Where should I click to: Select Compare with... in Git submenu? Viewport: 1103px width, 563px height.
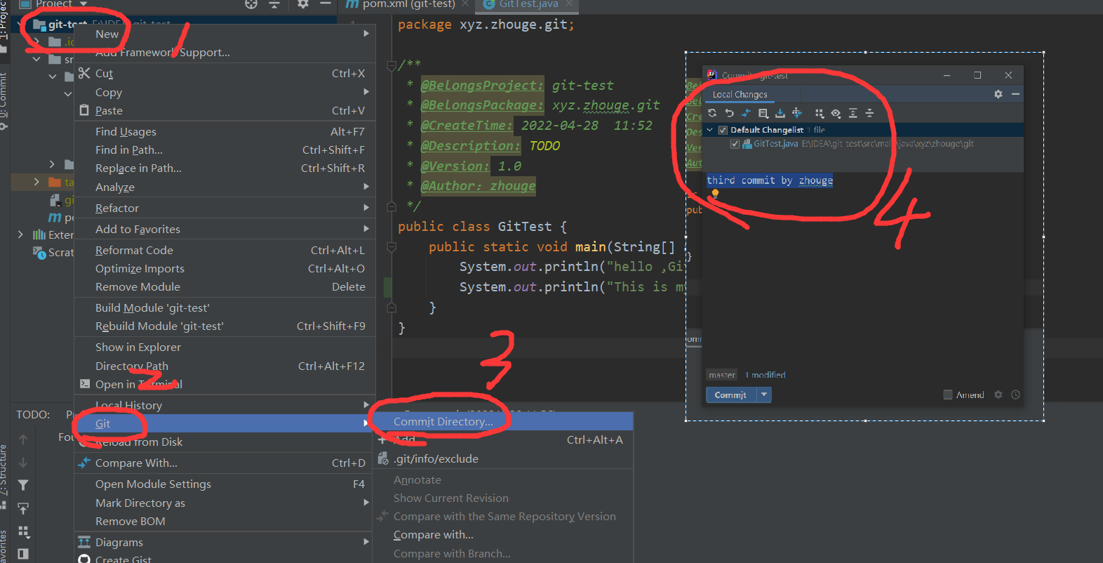pos(502,534)
